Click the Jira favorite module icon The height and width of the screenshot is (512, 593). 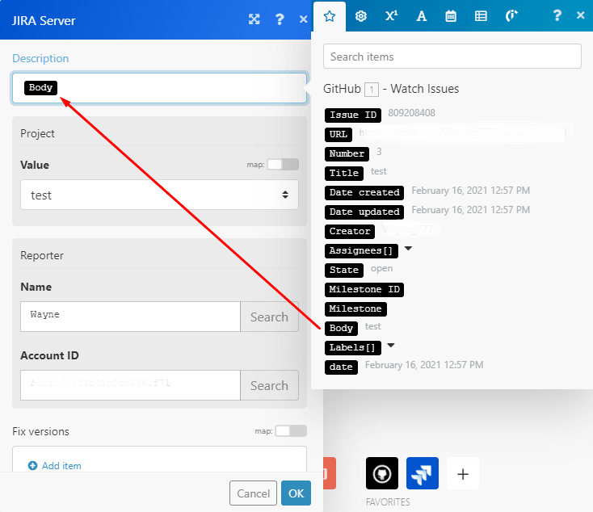(x=422, y=473)
